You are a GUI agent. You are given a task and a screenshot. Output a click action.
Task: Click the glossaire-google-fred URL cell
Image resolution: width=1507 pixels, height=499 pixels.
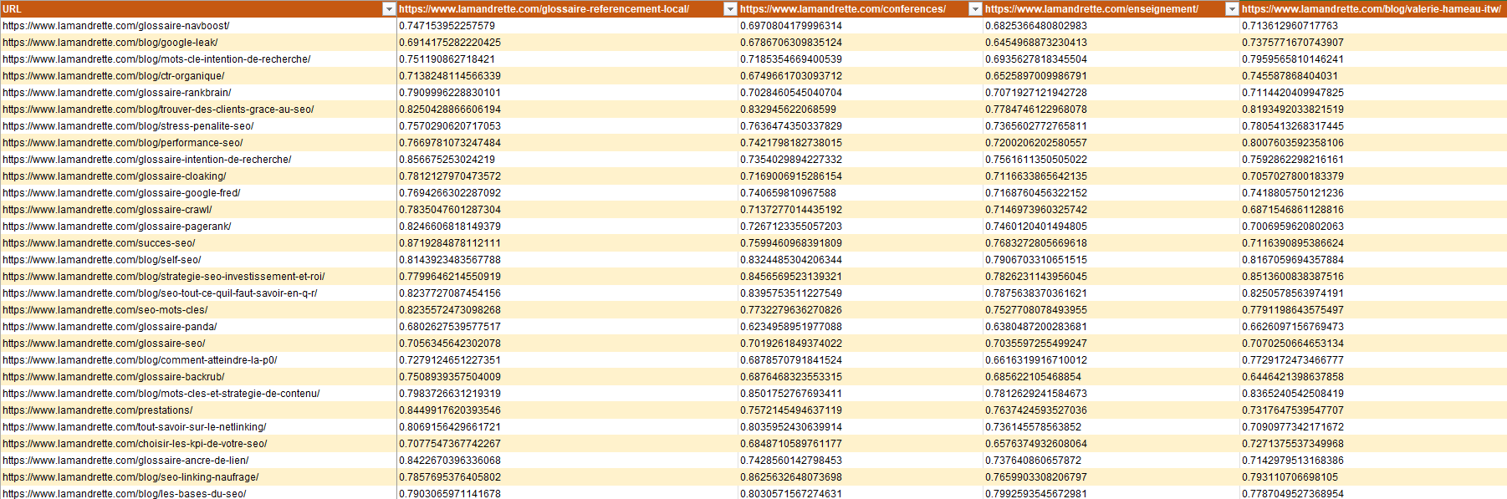[x=198, y=193]
